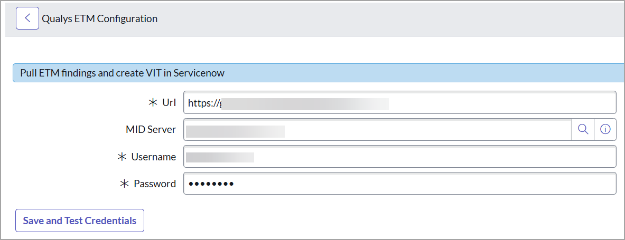
Task: Click the mandatory asterisk beside Password
Action: (x=125, y=184)
